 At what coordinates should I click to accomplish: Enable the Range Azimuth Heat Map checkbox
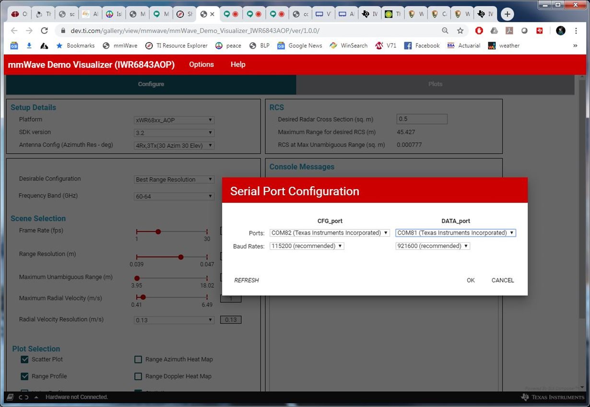(138, 359)
